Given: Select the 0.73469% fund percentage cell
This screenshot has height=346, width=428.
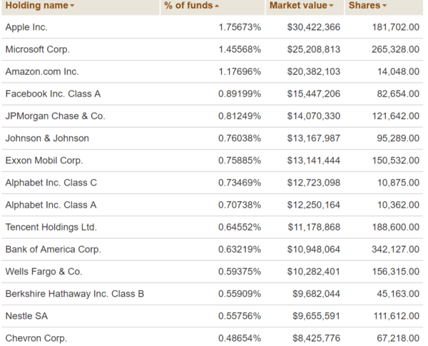Looking at the screenshot, I should click(240, 183).
